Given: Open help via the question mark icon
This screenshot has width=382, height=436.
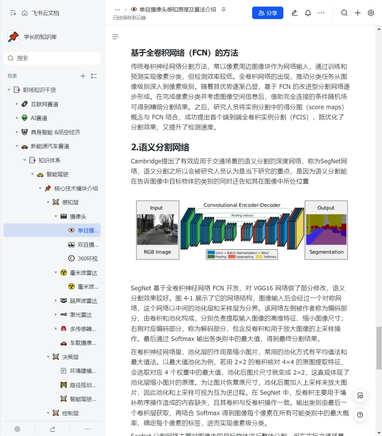Looking at the screenshot, I should (360, 415).
